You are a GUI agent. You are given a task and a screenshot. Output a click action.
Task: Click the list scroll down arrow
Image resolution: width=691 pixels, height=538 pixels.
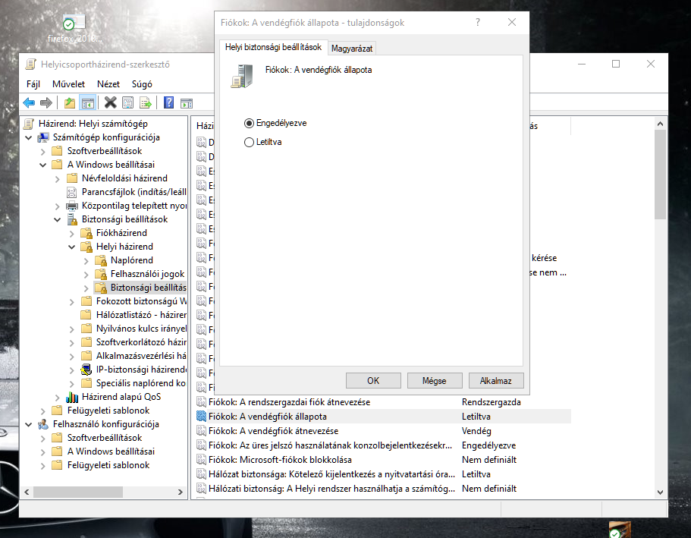click(x=660, y=492)
